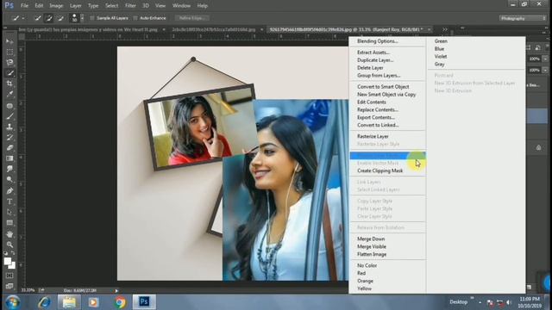This screenshot has width=552, height=310.
Task: Open the opacity 100% dropdown arrow
Action: point(545,59)
